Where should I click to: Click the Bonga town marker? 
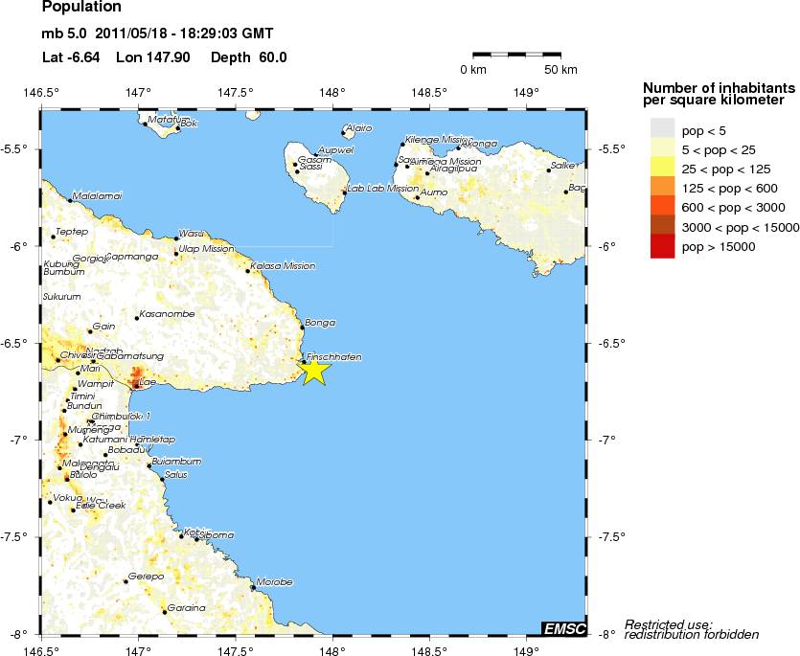(302, 328)
